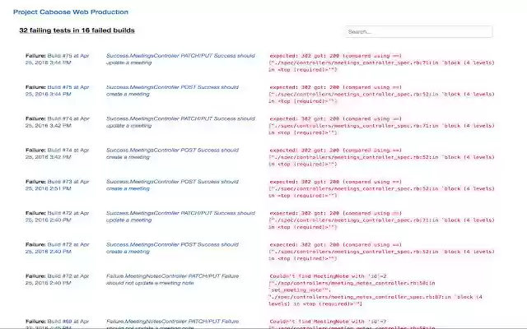
Task: Open Build #74 link beside PATCH/PUT update a meeting
Action: (x=58, y=123)
